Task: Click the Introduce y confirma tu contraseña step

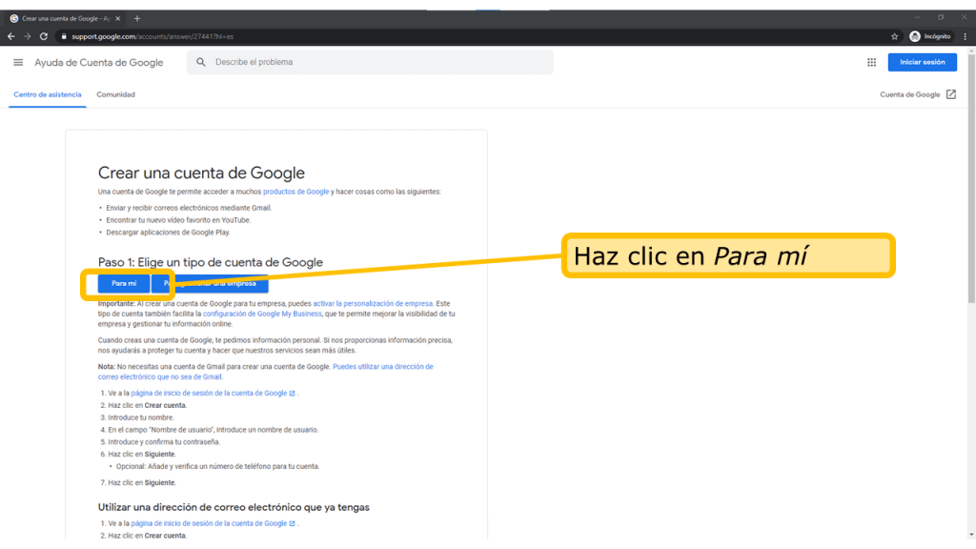Action: click(x=164, y=442)
